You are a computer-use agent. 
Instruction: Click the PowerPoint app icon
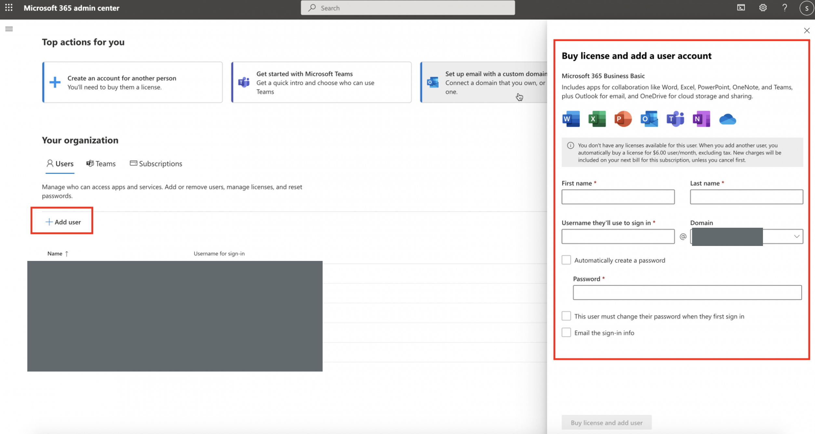(x=622, y=119)
